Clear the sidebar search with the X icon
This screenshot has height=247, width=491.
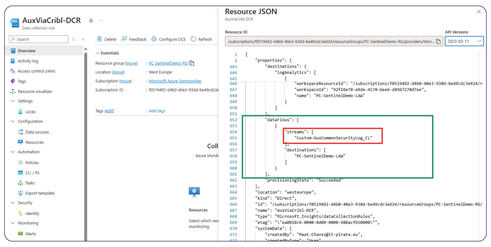pyautogui.click(x=73, y=39)
